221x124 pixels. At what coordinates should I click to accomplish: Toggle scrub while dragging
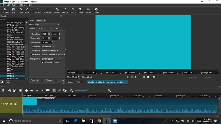[60, 90]
